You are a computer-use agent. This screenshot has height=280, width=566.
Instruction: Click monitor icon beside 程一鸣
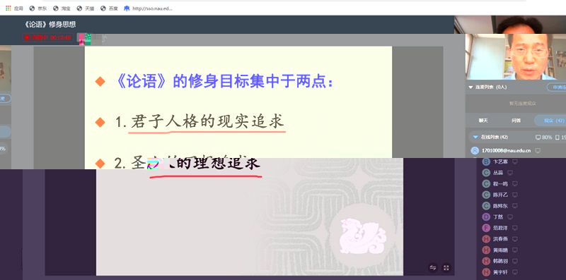(x=515, y=184)
